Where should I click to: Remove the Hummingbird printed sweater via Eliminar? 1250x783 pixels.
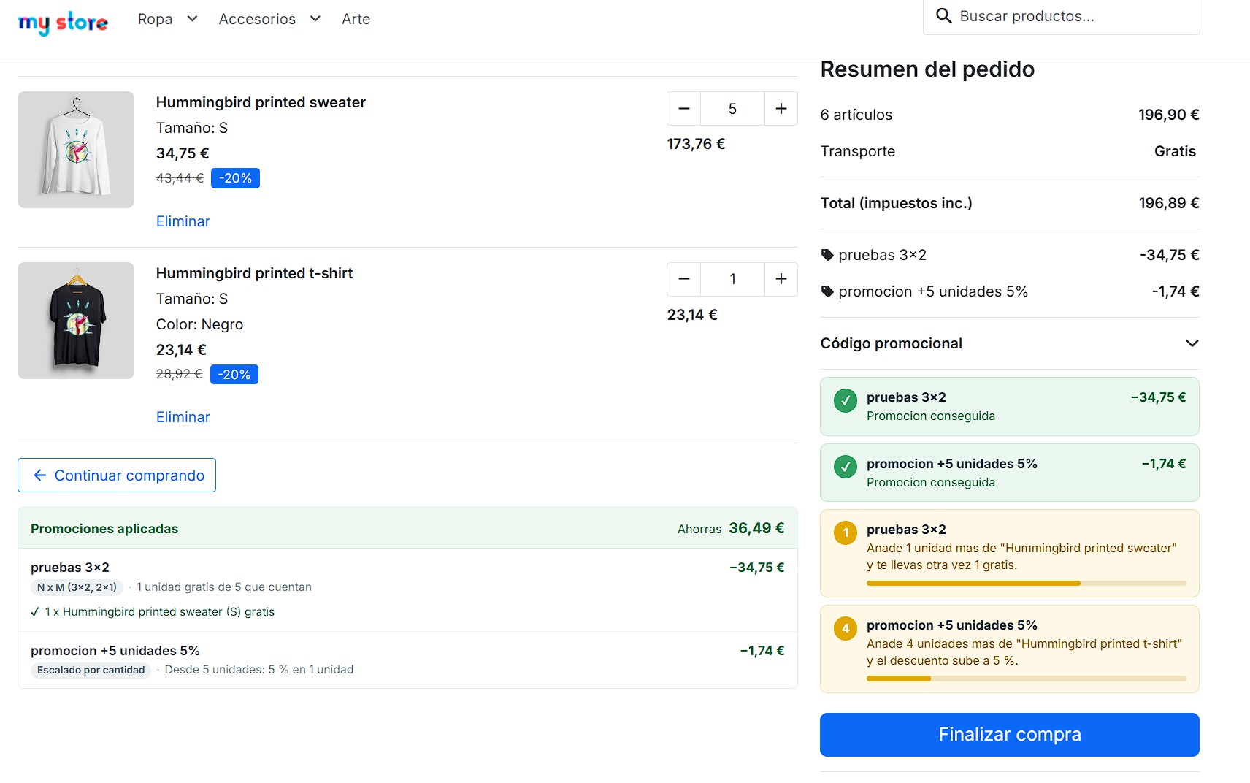click(183, 221)
